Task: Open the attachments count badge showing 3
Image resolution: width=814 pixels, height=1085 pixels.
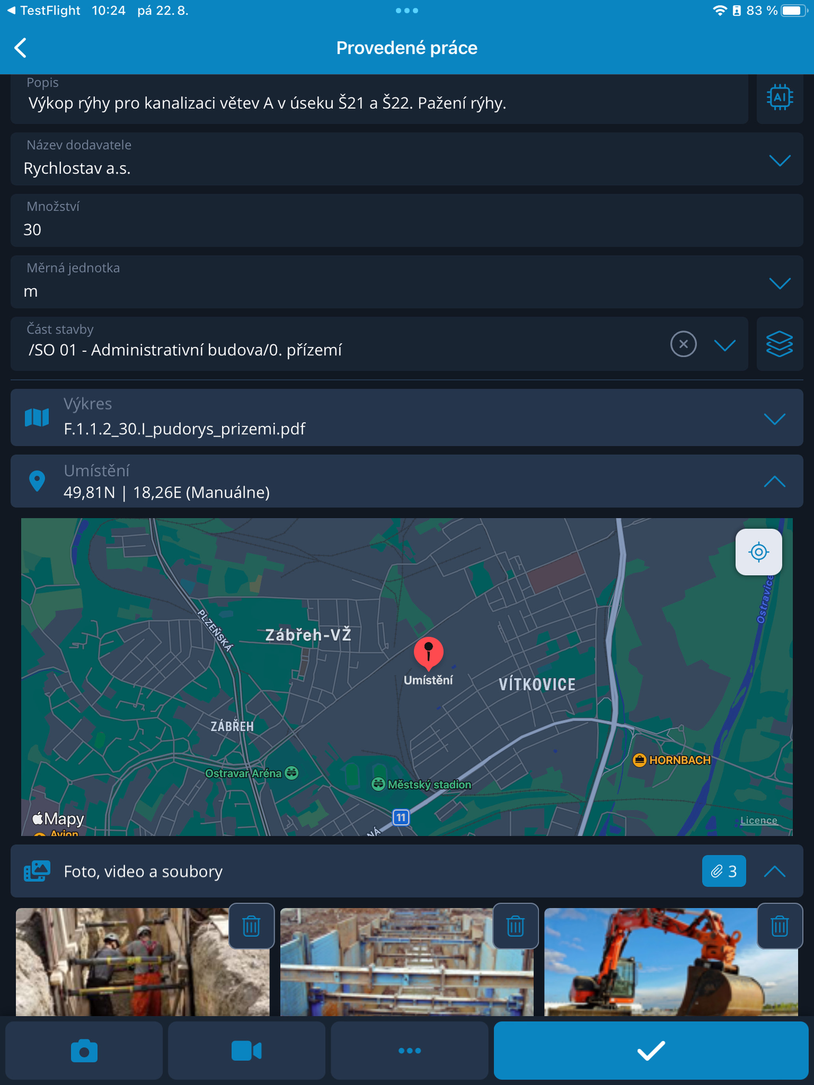Action: pyautogui.click(x=724, y=871)
